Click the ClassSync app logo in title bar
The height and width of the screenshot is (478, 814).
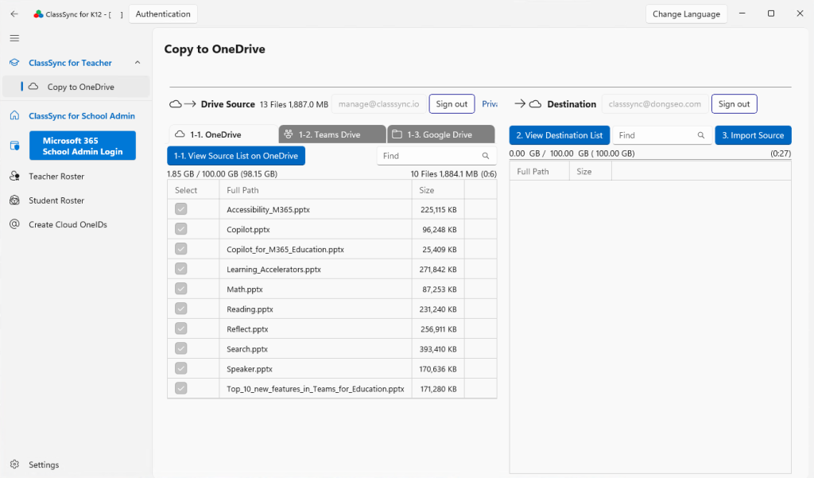[x=38, y=14]
